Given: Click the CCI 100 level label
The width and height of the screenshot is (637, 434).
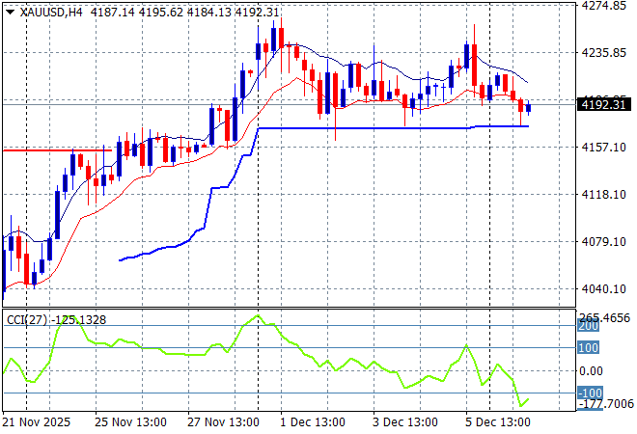Looking at the screenshot, I should pyautogui.click(x=588, y=347).
